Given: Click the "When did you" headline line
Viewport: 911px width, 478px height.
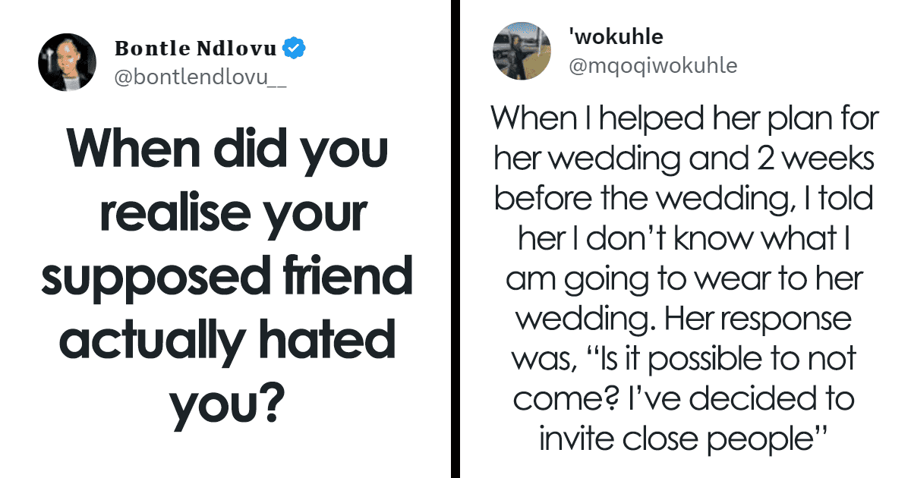Looking at the screenshot, I should click(x=228, y=150).
